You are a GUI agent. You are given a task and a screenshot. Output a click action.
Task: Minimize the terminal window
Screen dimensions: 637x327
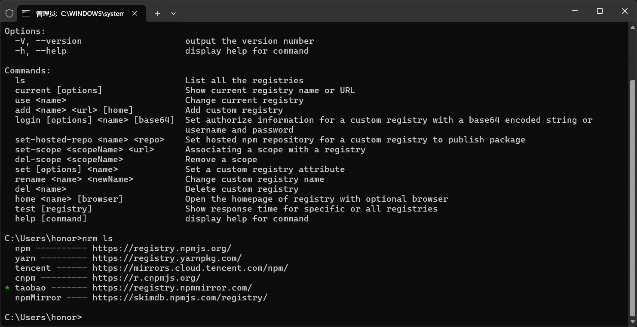coord(575,11)
